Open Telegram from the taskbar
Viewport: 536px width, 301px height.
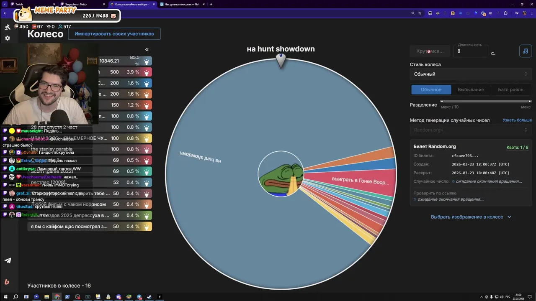tap(139, 297)
